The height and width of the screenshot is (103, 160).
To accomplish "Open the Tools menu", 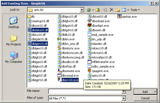I will 135,10.
